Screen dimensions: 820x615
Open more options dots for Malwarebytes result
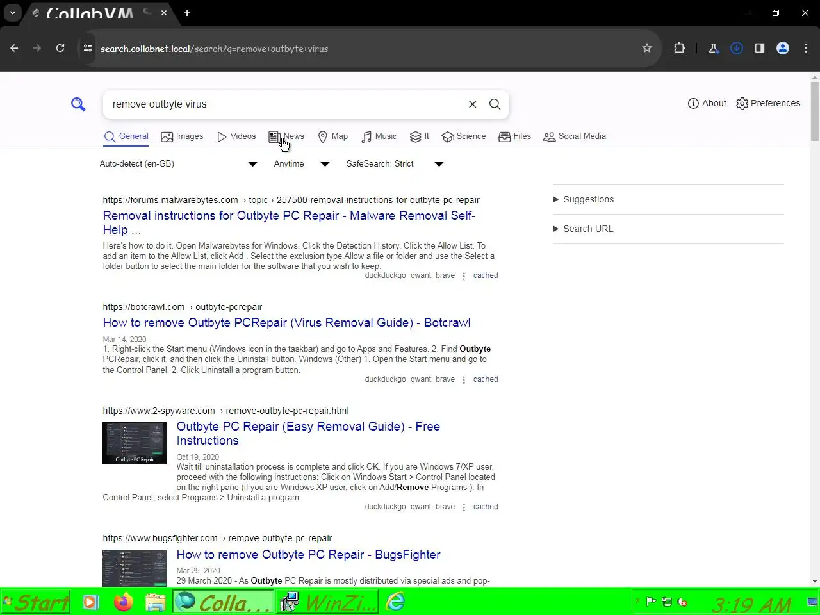[x=464, y=276]
